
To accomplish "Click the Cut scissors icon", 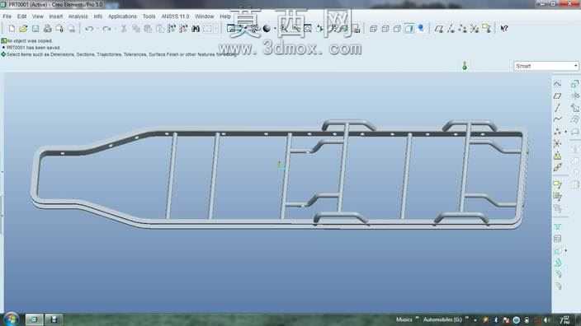I will [124, 29].
